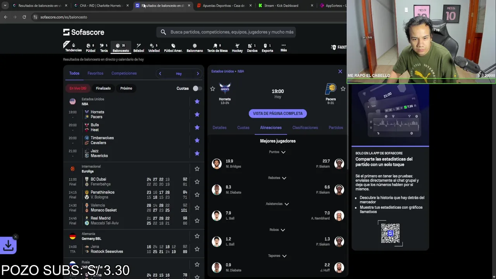Go to previous day arrow

point(160,74)
